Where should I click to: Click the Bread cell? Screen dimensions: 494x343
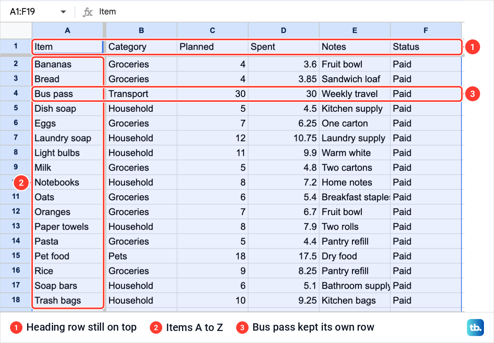68,79
